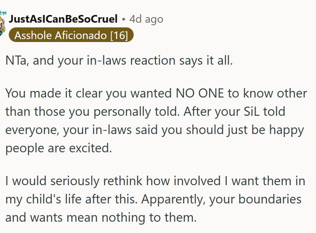The width and height of the screenshot is (316, 233).
Task: Click the last line "and wants mean nothing to them."
Action: pos(101,218)
